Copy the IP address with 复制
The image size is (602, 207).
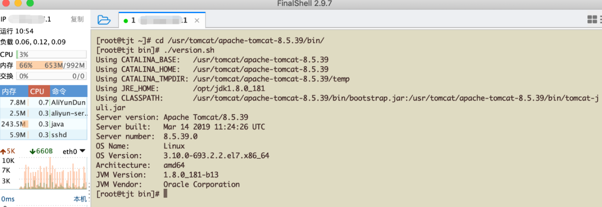[x=77, y=19]
